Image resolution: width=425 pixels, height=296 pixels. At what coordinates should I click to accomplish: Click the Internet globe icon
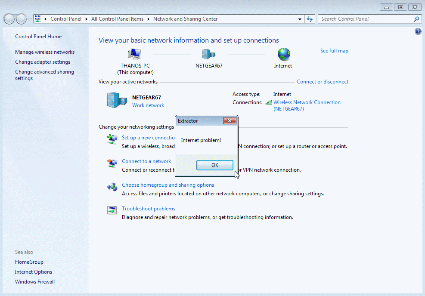[x=283, y=54]
